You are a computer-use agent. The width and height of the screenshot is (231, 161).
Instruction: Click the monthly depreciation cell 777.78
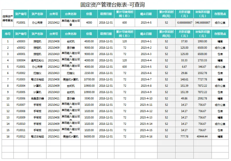coord(185,137)
